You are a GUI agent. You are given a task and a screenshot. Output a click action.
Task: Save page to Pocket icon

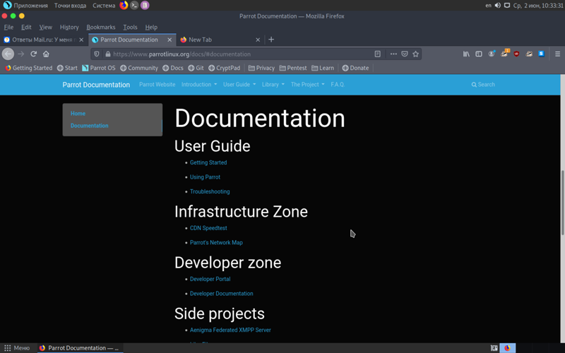[x=405, y=54]
